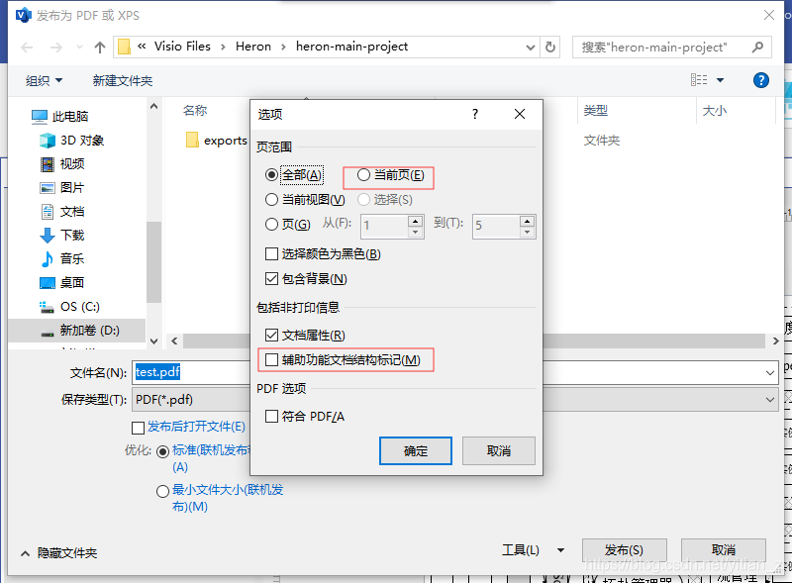792x583 pixels.
Task: Click 新建文件夹 in toolbar
Action: [x=123, y=80]
